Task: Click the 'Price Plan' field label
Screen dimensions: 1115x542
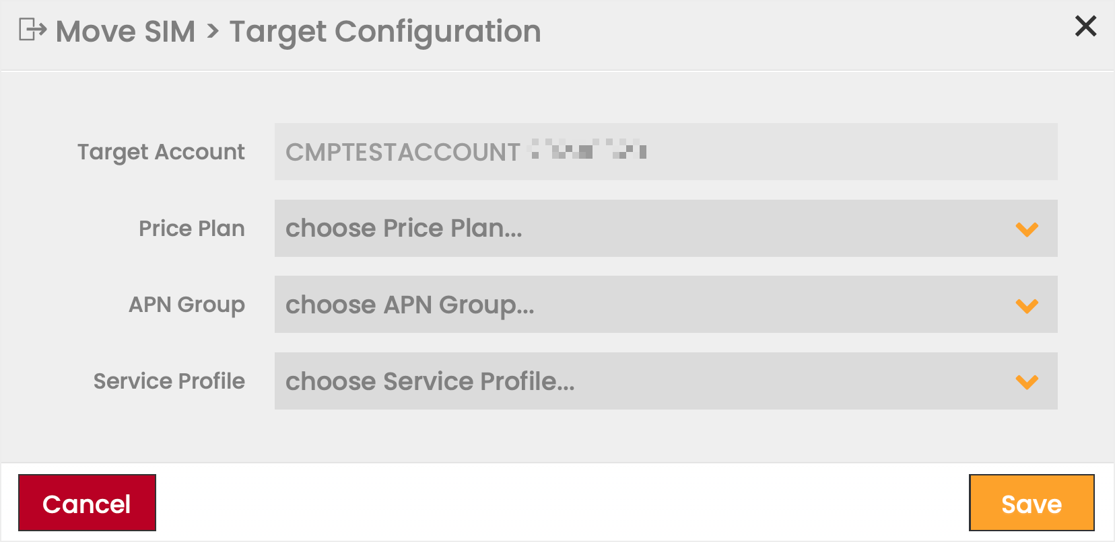Action: click(191, 229)
